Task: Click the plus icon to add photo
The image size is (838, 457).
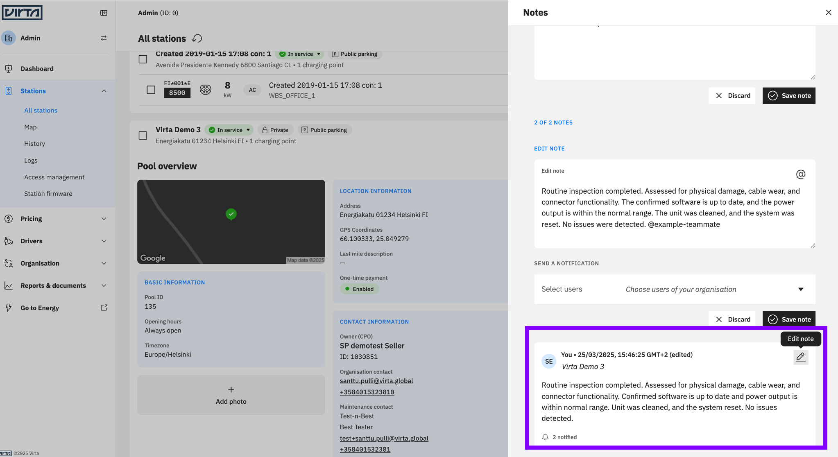Action: click(x=231, y=390)
